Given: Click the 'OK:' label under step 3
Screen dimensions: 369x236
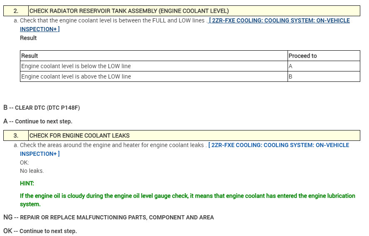Looking at the screenshot, I should pyautogui.click(x=25, y=162).
